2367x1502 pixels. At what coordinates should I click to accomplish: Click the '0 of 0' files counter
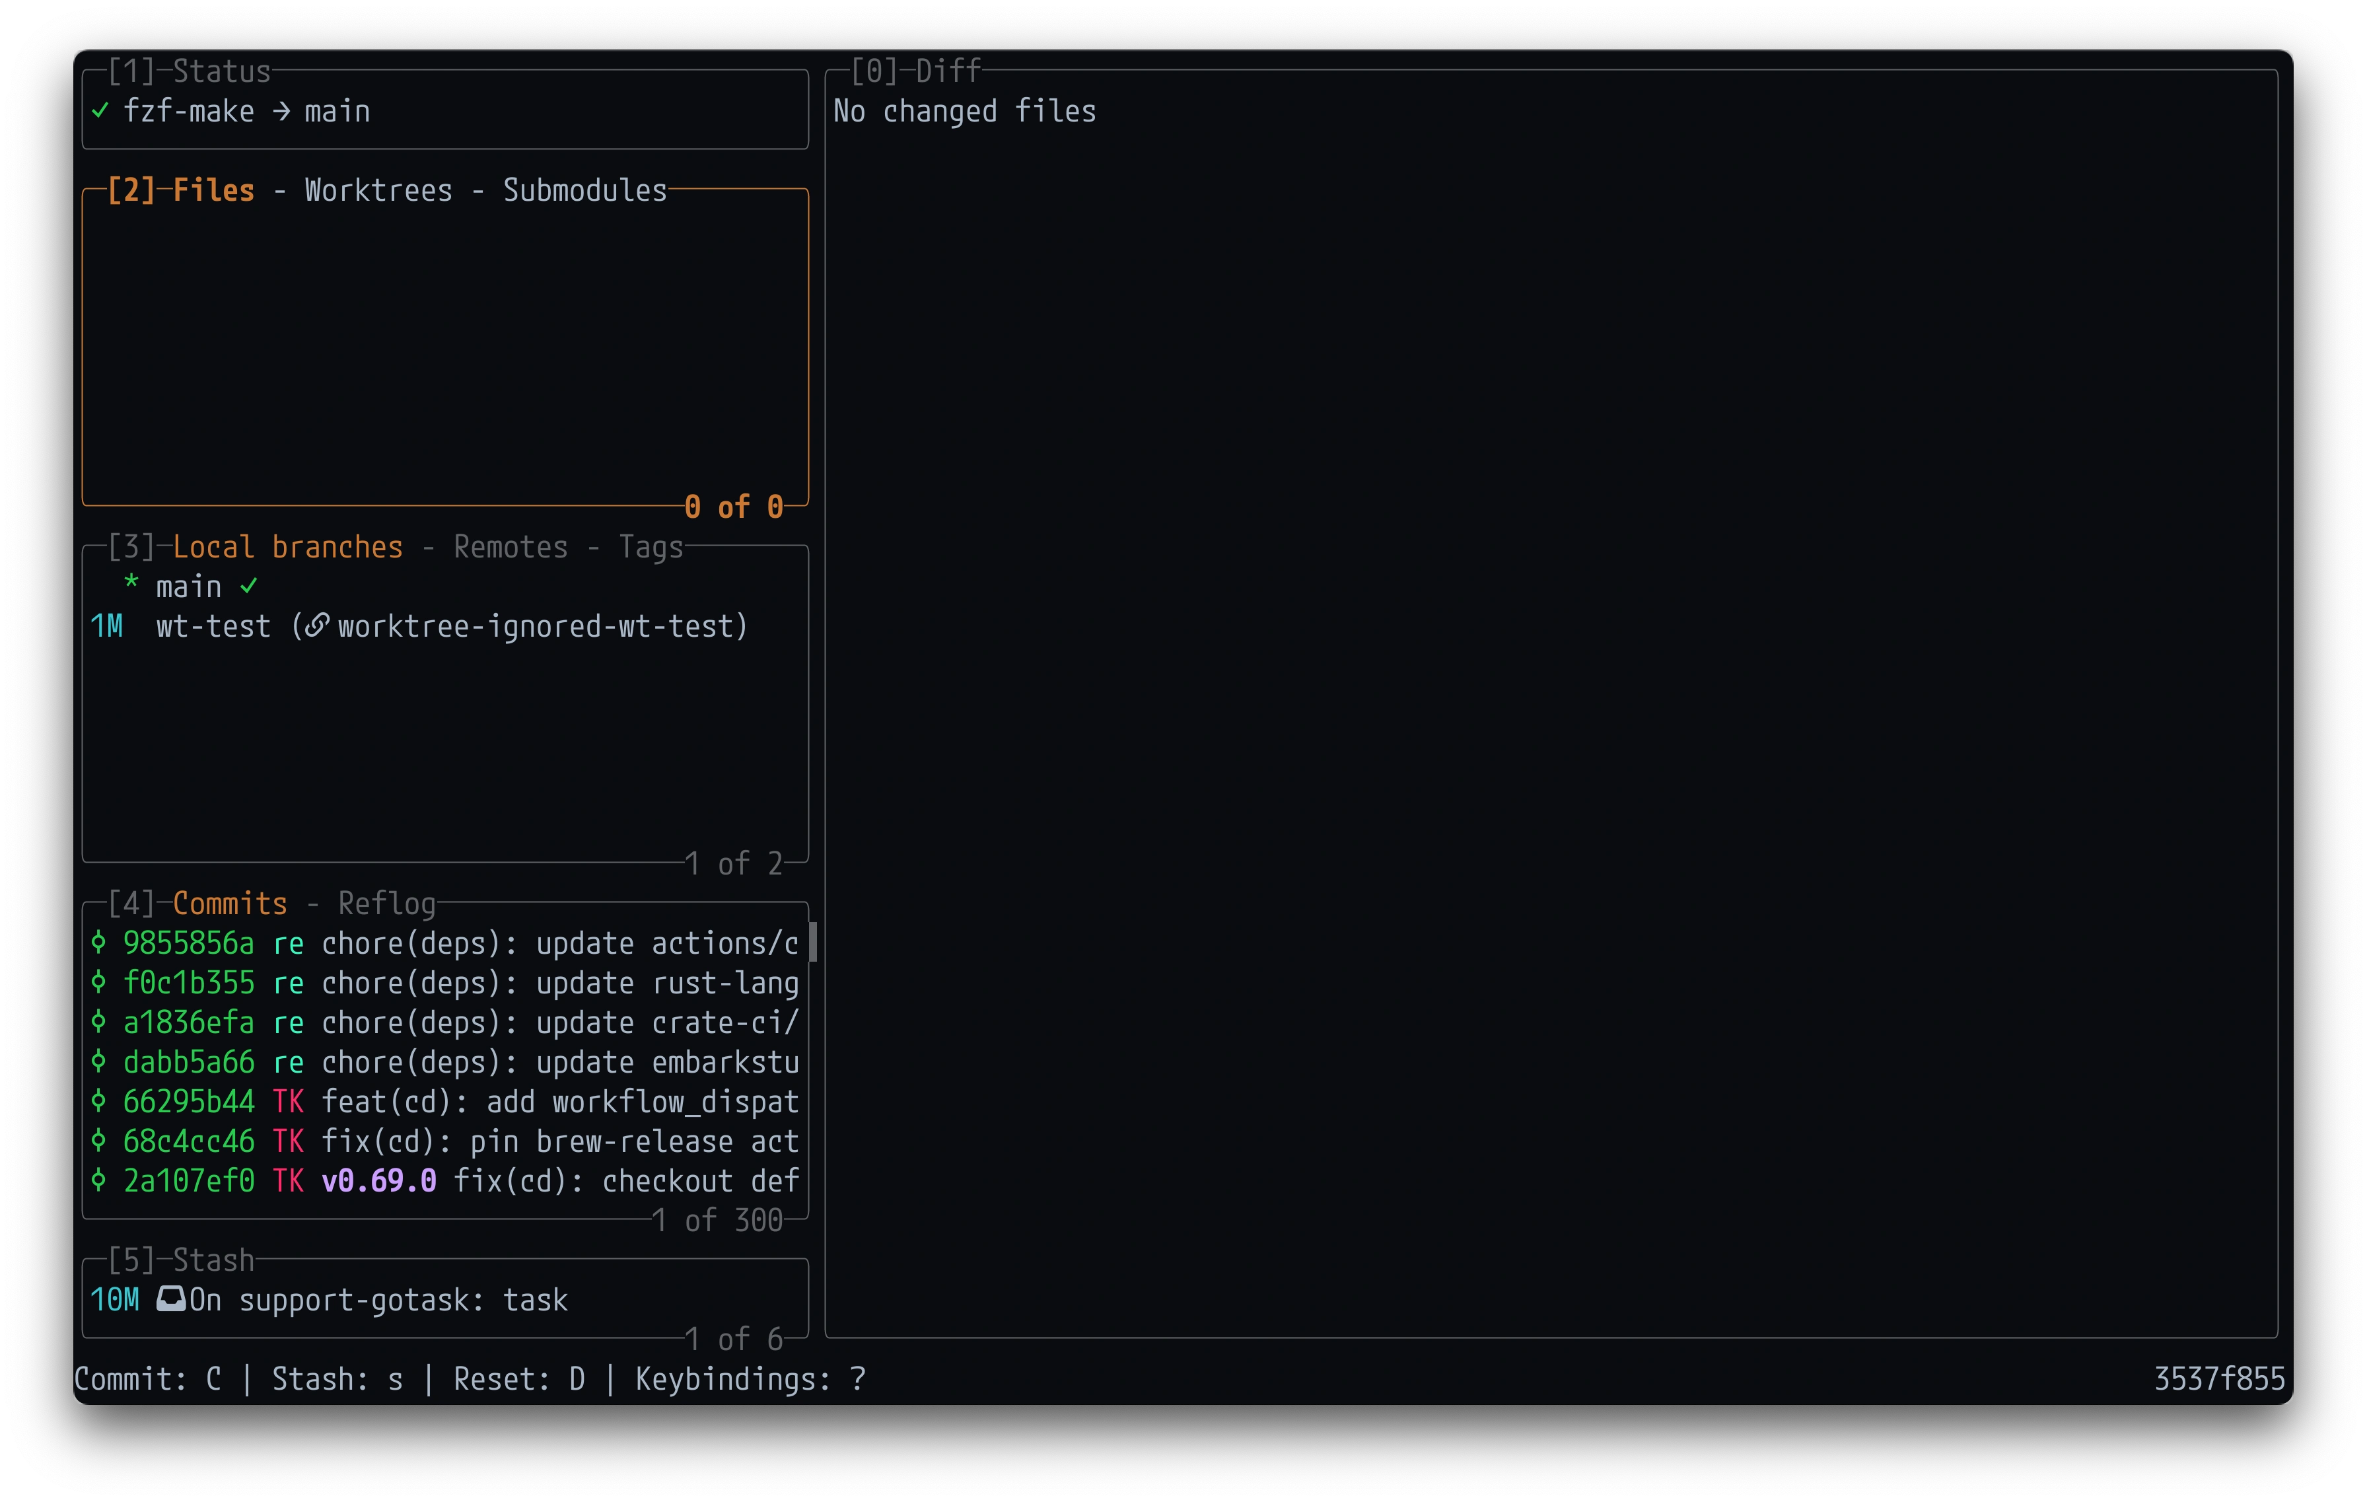733,506
